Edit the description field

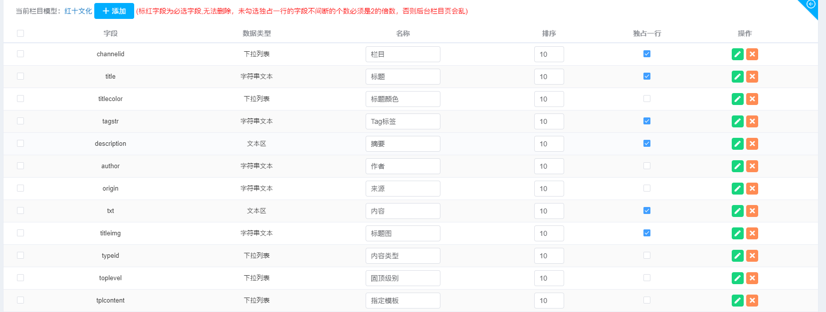[737, 144]
